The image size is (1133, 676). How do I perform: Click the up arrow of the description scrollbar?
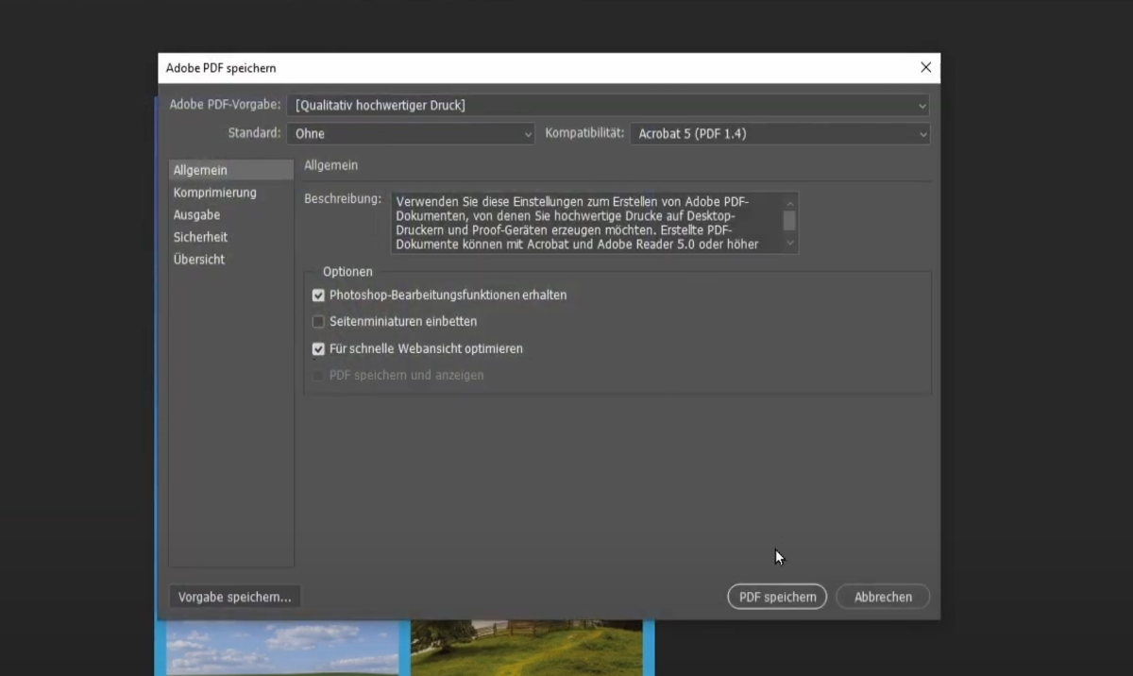787,200
